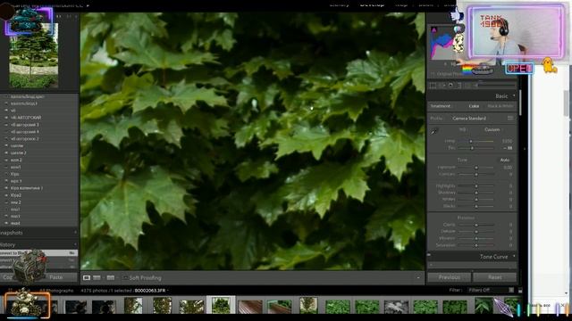Collapse the Basic panel
This screenshot has width=572, height=321.
[x=514, y=95]
